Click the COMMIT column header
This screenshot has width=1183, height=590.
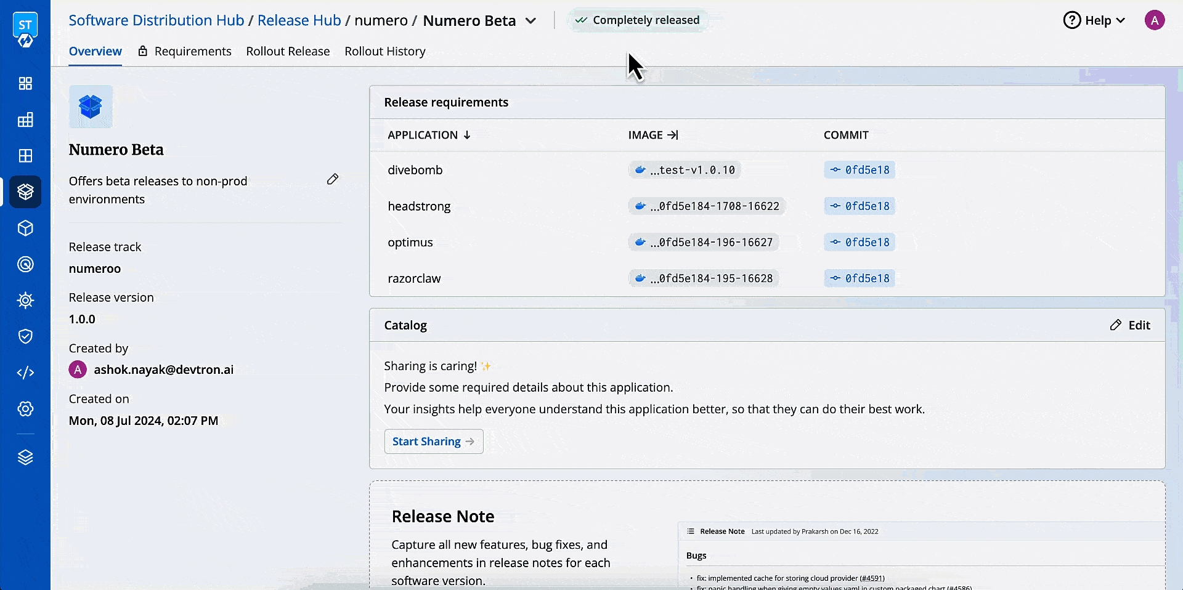846,135
